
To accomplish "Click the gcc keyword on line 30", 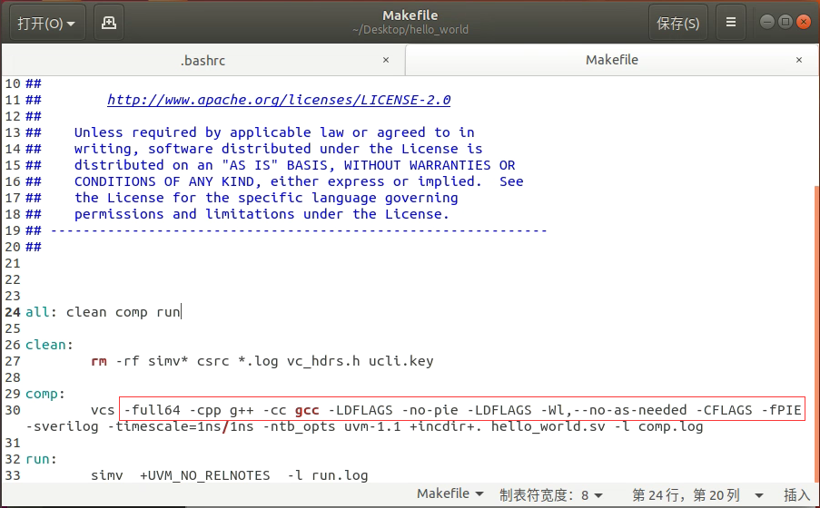I will tap(307, 410).
